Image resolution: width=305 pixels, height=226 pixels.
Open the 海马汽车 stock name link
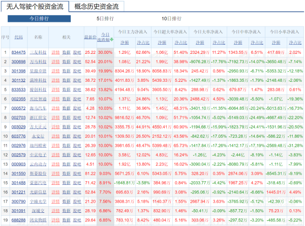pos(38,108)
